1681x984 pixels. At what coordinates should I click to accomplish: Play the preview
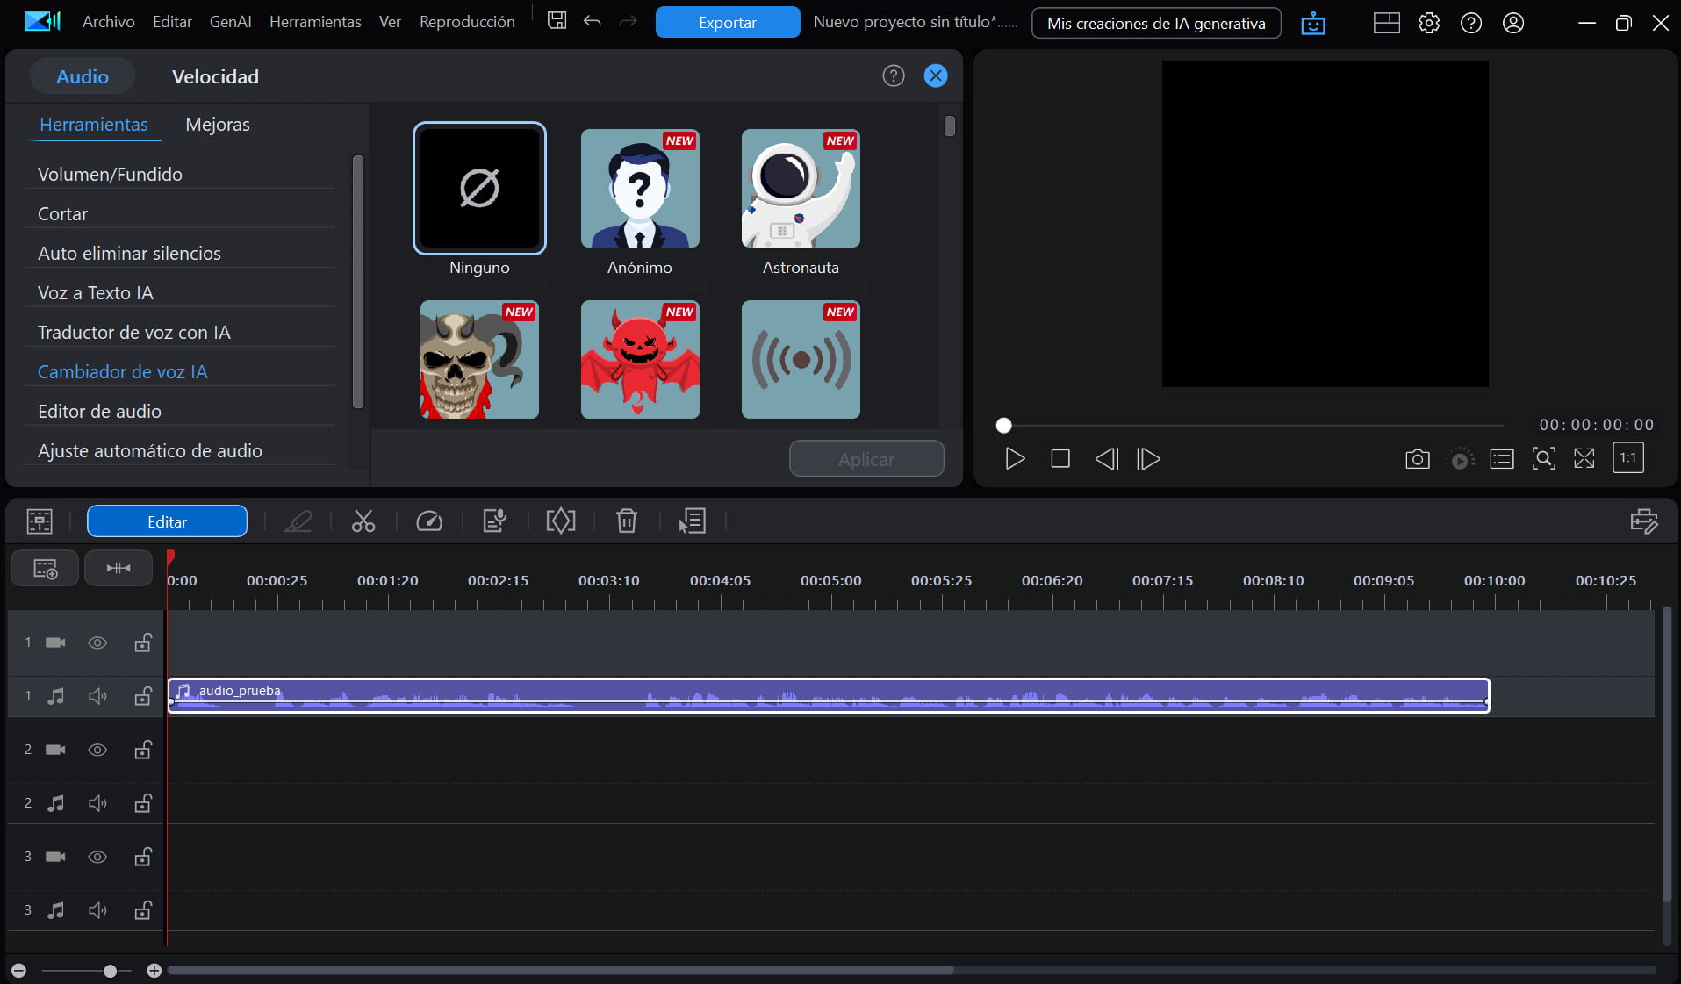(1015, 458)
